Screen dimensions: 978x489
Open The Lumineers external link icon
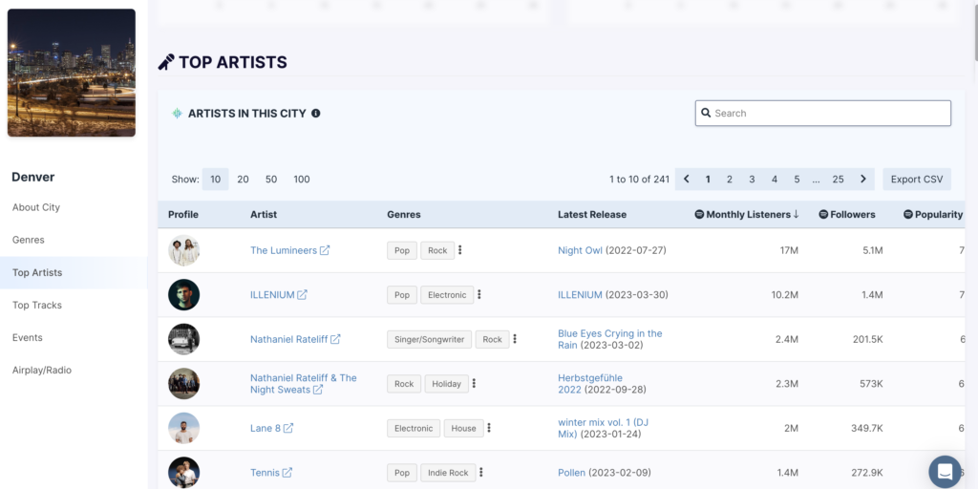(325, 250)
